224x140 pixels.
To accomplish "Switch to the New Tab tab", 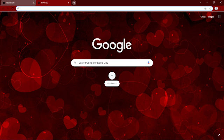I will (x=54, y=3).
